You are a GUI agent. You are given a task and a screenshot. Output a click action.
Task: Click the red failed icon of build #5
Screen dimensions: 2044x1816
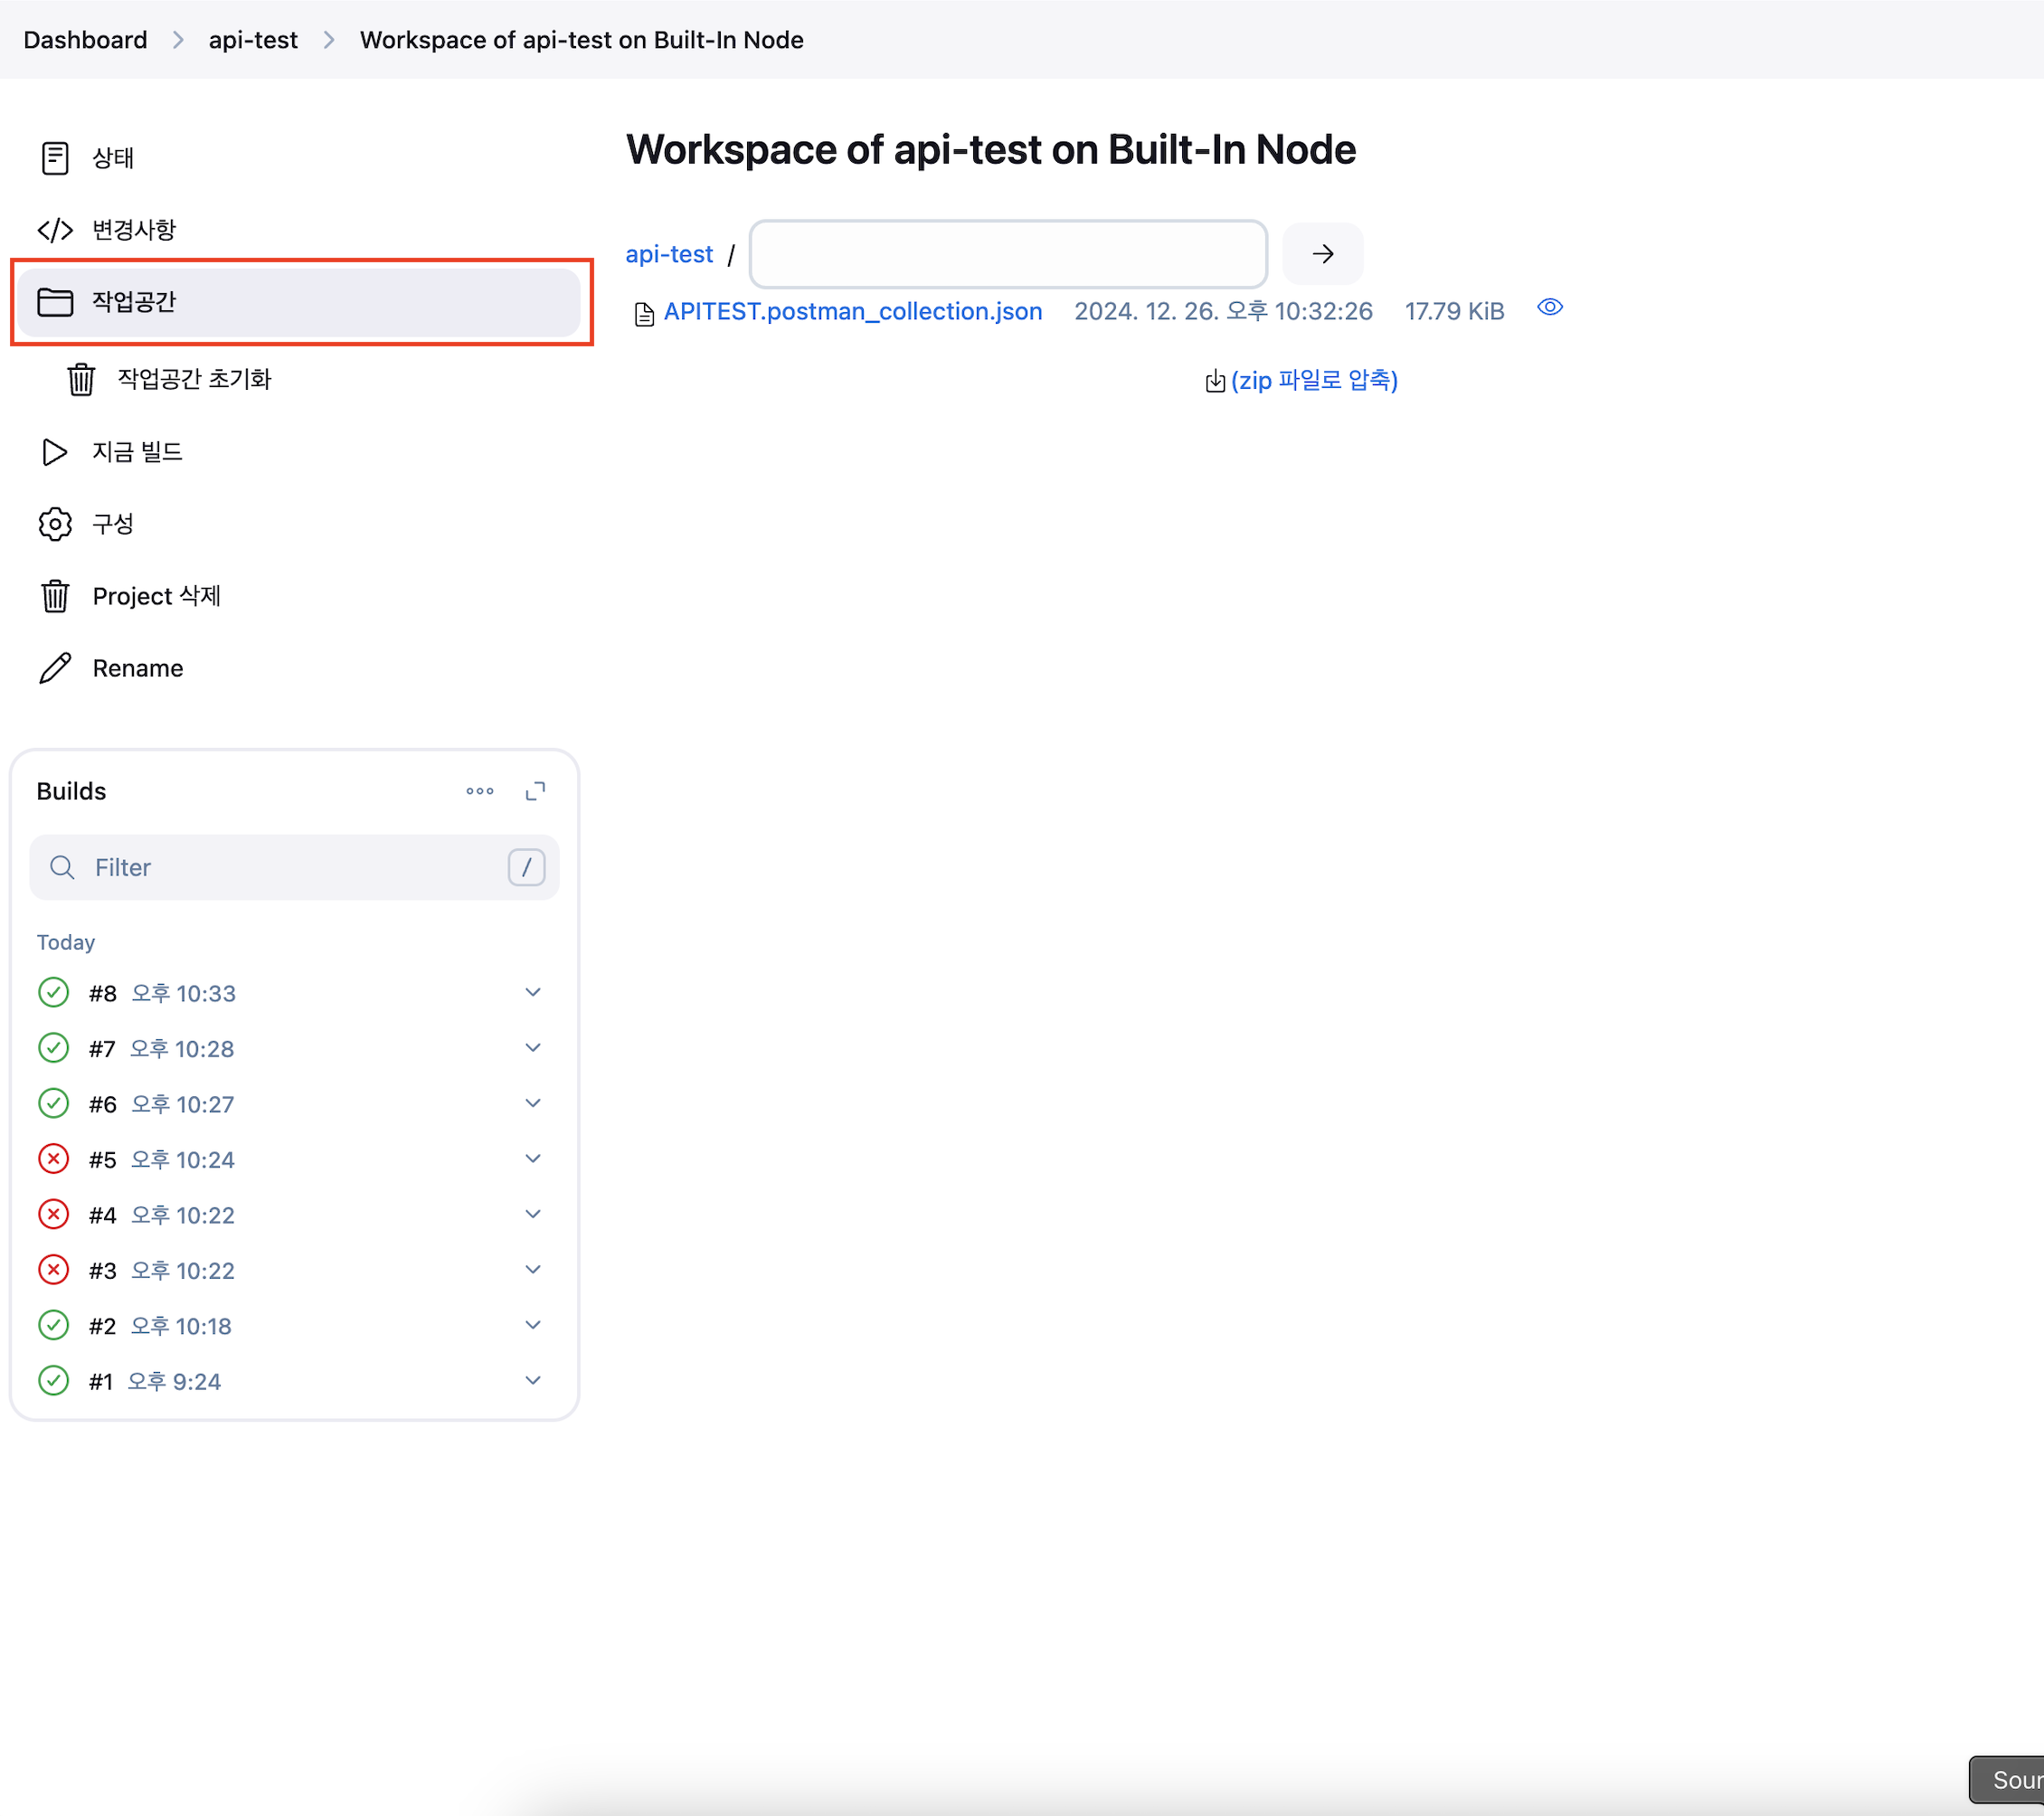[53, 1159]
